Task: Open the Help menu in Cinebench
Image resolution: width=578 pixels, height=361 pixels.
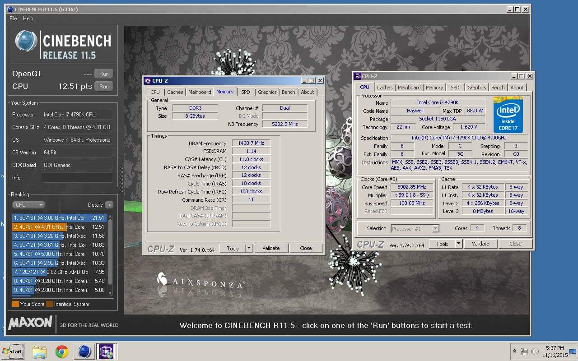Action: tap(28, 19)
